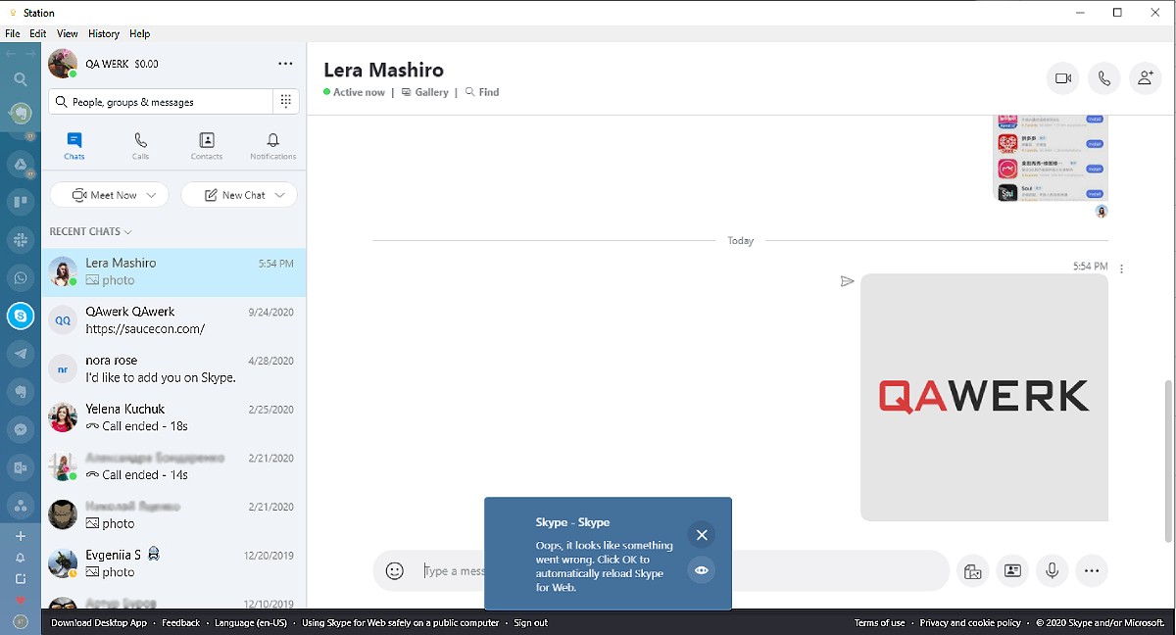Change language via Language (en-US) link
The image size is (1176, 635).
pos(251,623)
